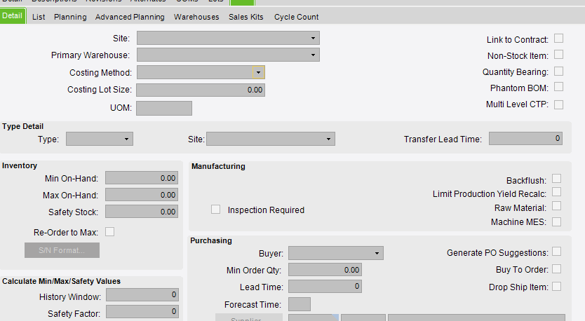Click the Safety Stock input field
Image resolution: width=585 pixels, height=321 pixels.
coord(141,212)
